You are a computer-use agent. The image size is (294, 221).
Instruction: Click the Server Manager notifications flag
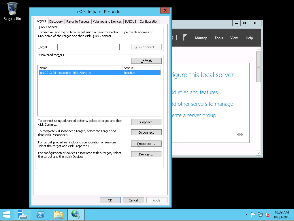[185, 37]
